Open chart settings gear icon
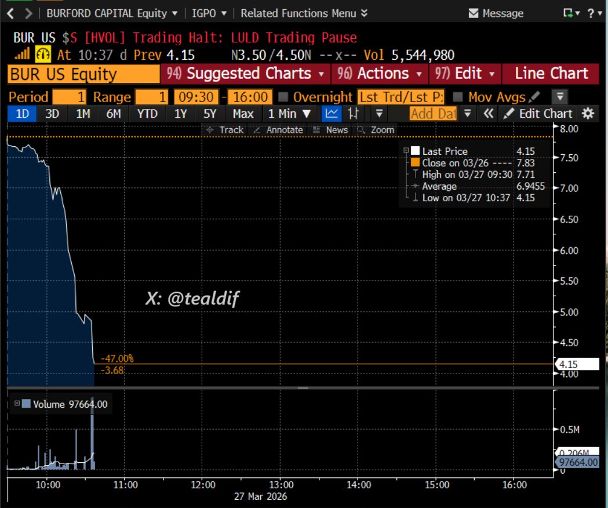The width and height of the screenshot is (608, 508). 588,114
